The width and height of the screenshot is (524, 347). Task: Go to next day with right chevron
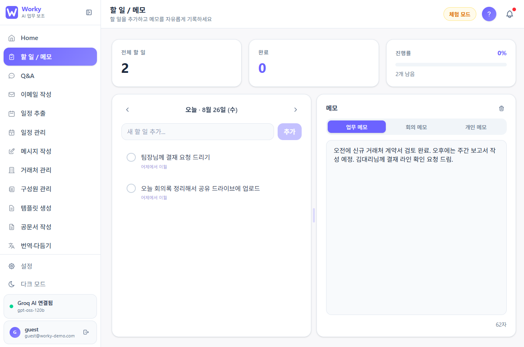(296, 110)
